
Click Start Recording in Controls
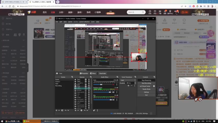[x=146, y=83]
